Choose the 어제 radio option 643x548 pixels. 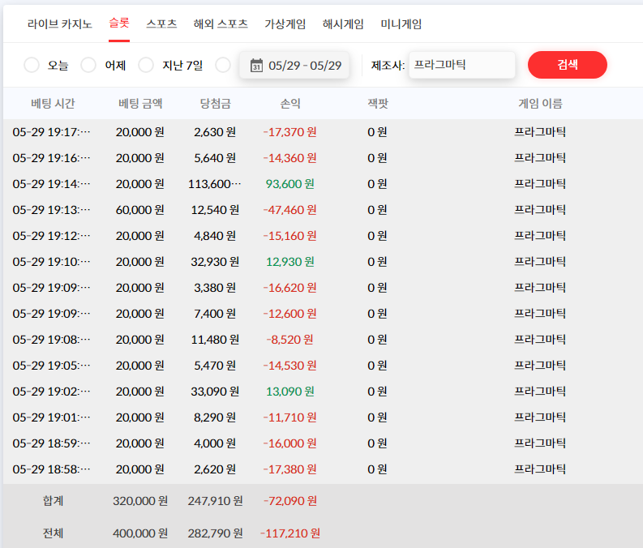tap(88, 65)
